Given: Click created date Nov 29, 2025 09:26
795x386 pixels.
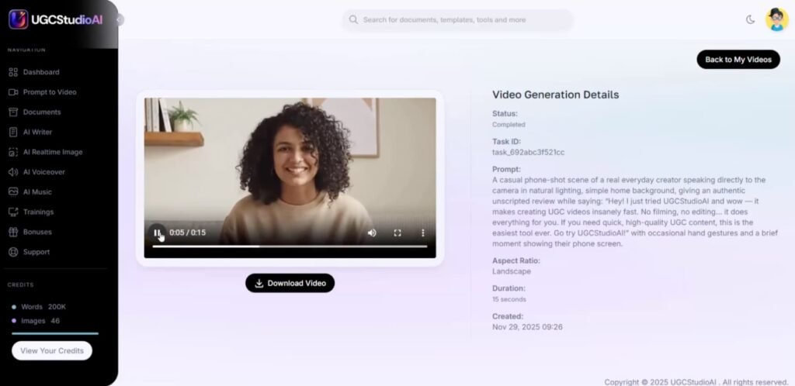Looking at the screenshot, I should [x=527, y=327].
